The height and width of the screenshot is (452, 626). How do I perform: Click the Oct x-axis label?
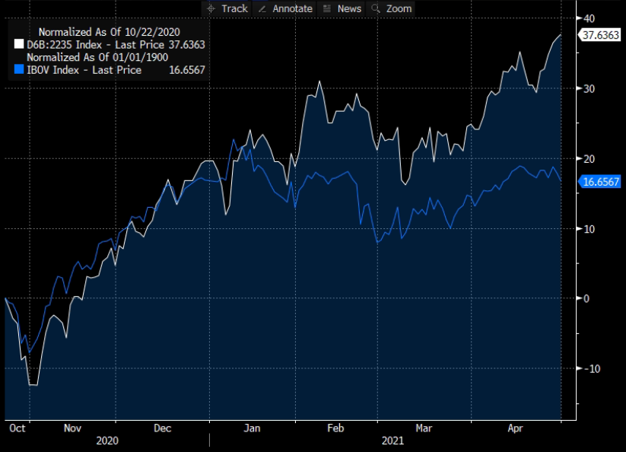tap(17, 428)
